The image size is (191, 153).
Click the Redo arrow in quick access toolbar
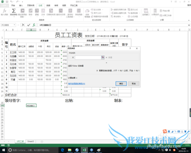[17, 2]
